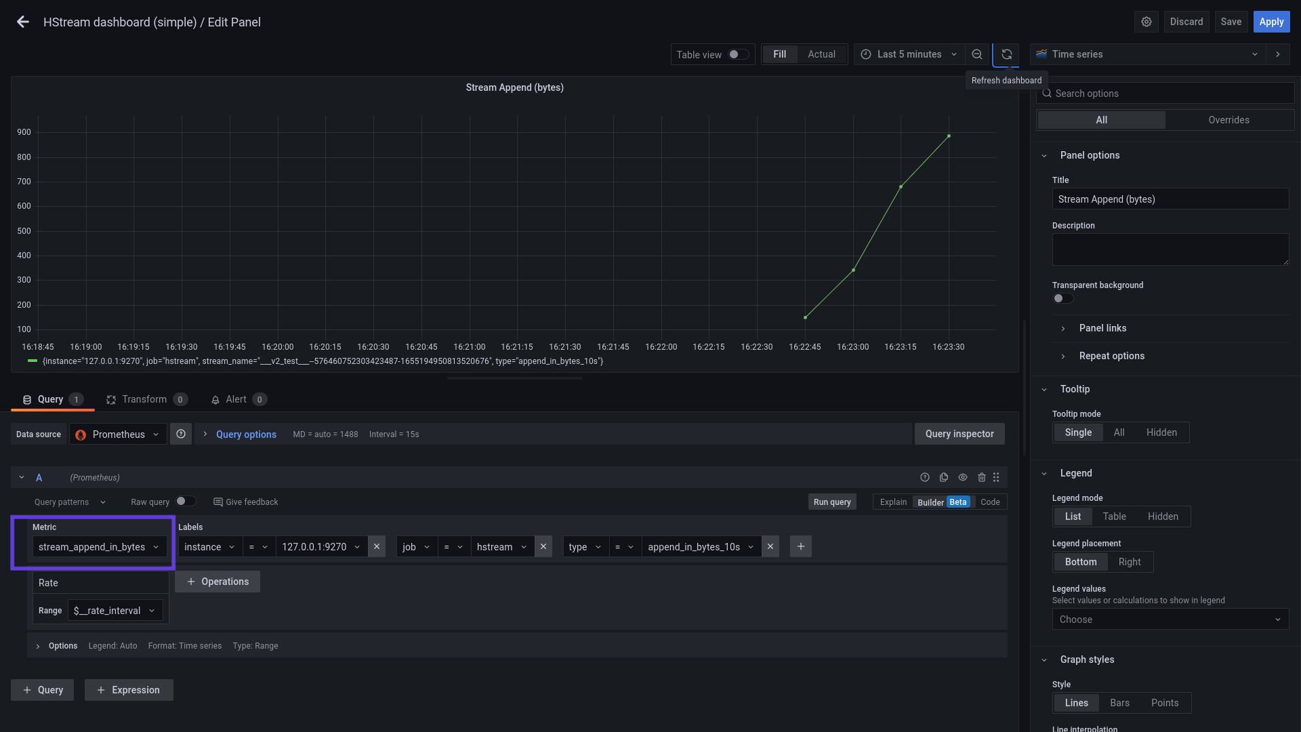
Task: Click the zoom out time range icon
Action: click(x=976, y=54)
